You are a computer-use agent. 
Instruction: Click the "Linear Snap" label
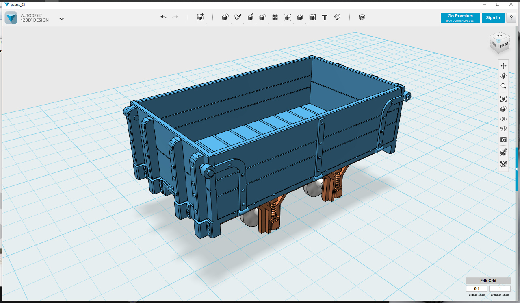point(477,295)
